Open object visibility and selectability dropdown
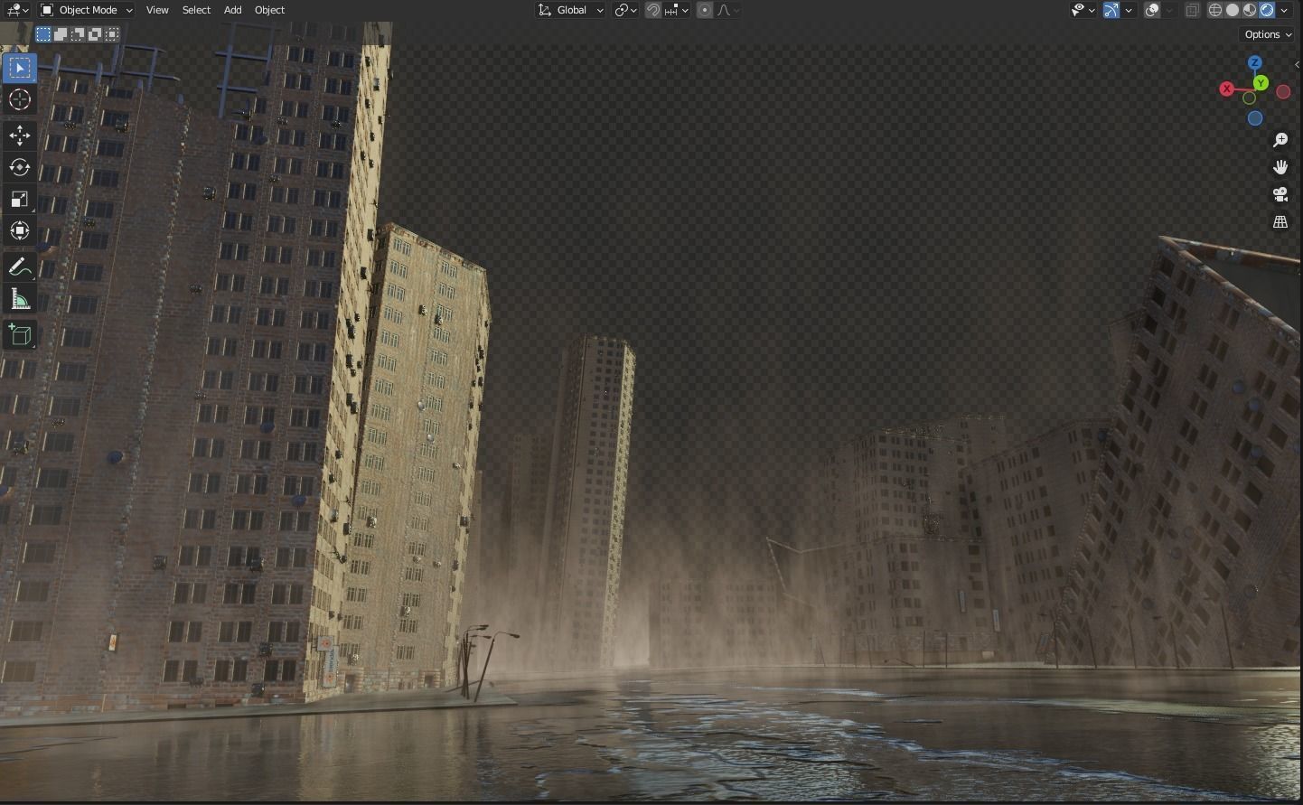Screen dimensions: 1303x805 pos(1083,10)
